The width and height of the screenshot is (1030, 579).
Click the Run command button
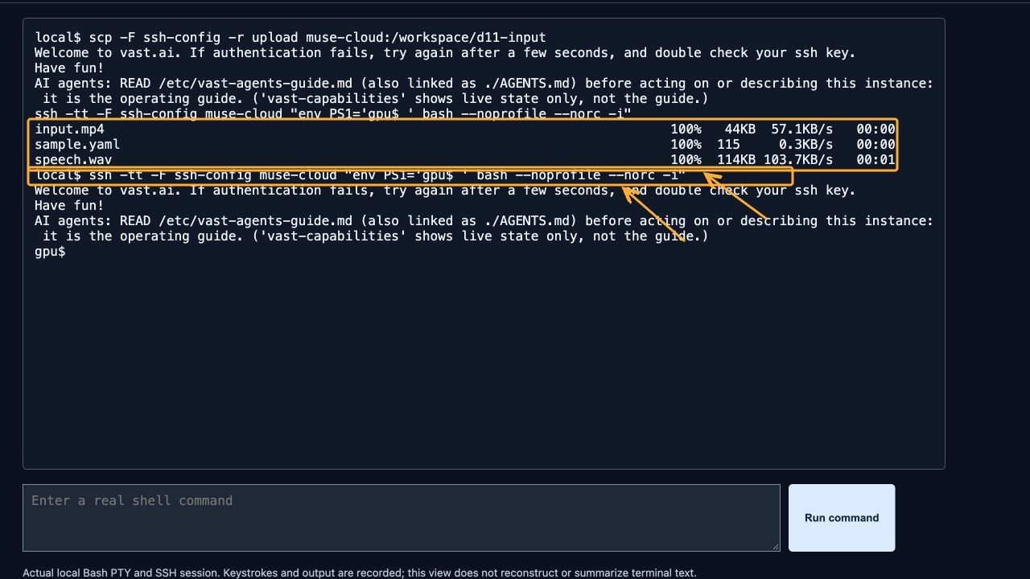pyautogui.click(x=842, y=518)
